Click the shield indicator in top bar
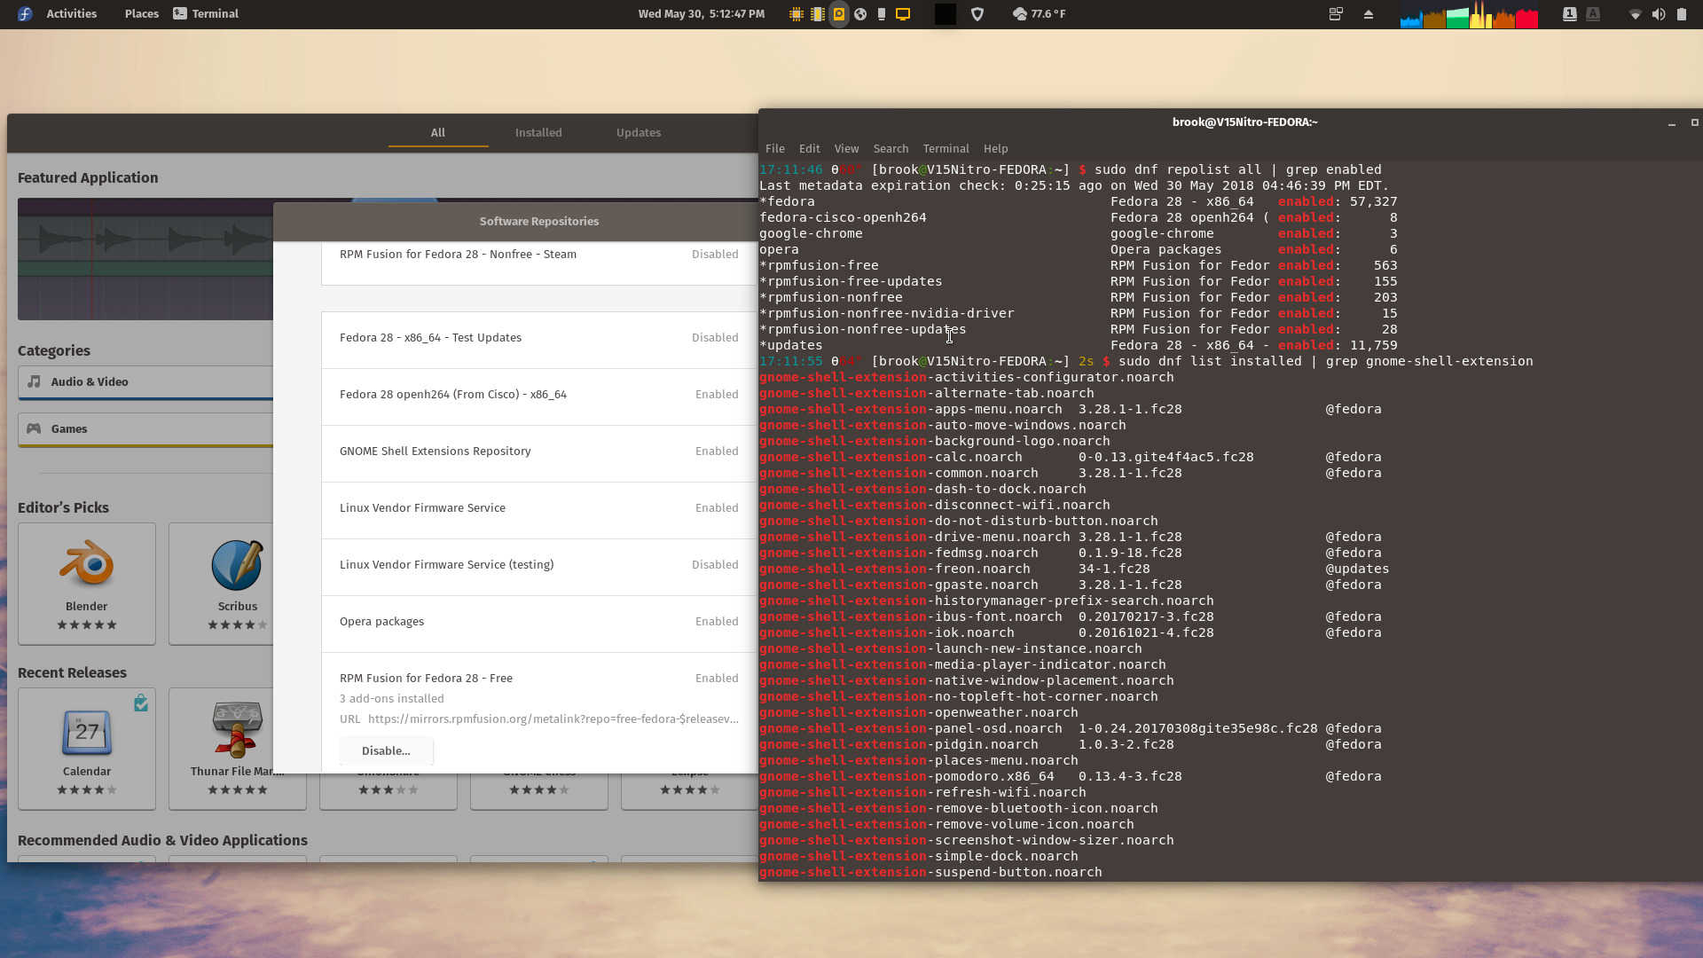The image size is (1703, 958). click(x=977, y=13)
